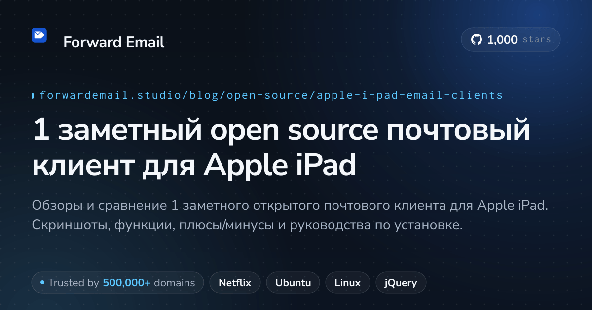592x310 pixels.
Task: Click the 'stars' label text
Action: 537,40
